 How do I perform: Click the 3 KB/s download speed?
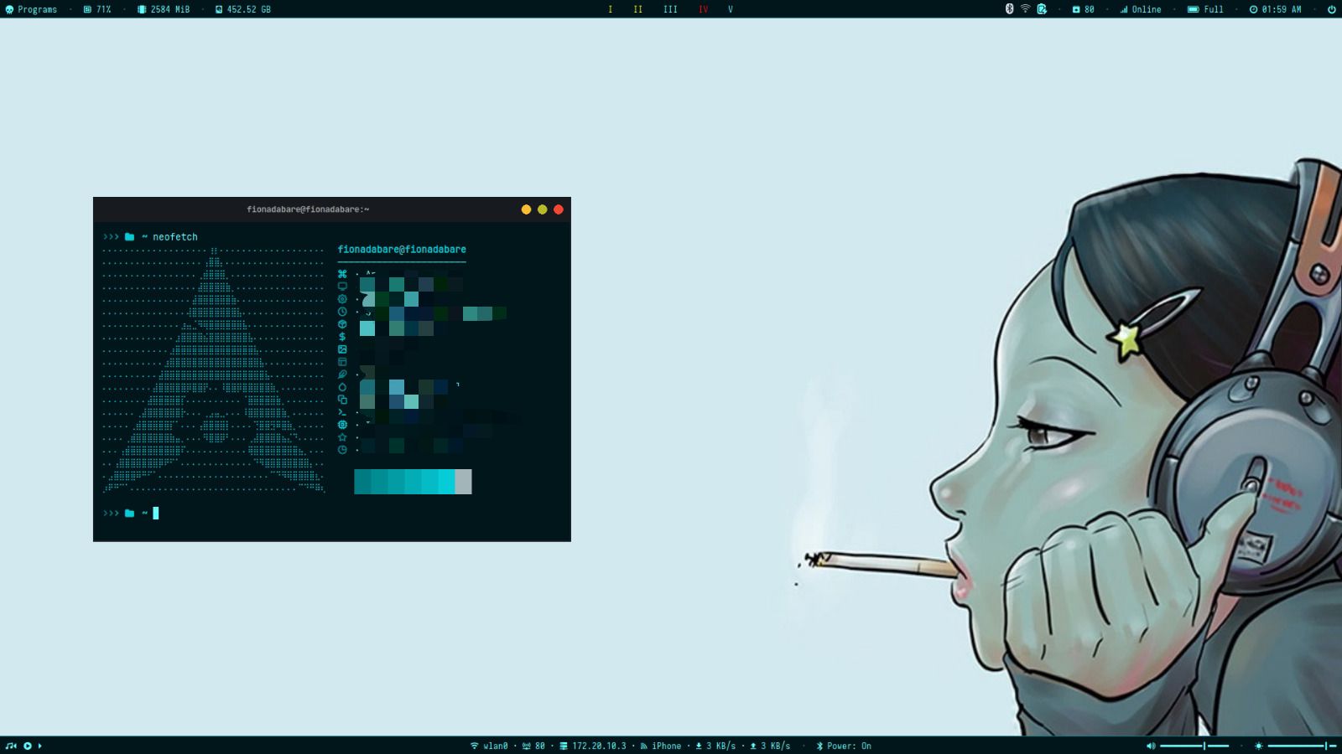(715, 746)
